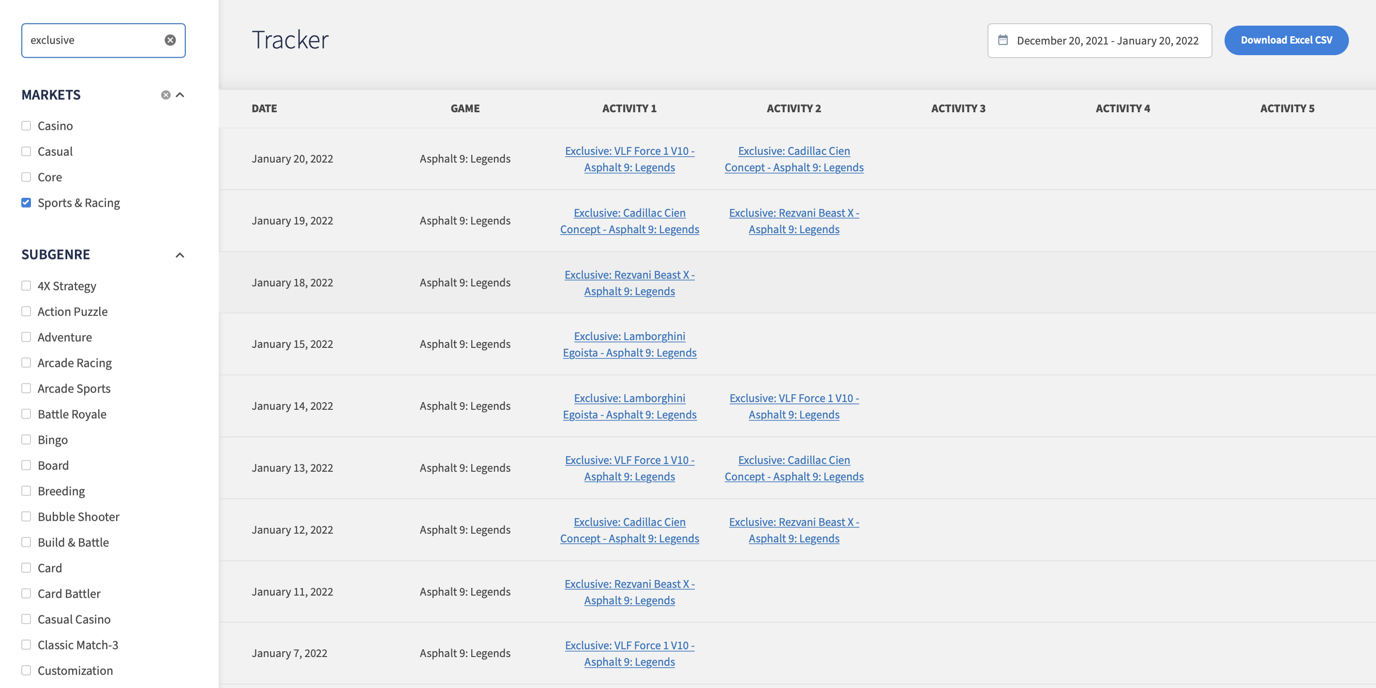Viewport: 1376px width, 688px height.
Task: Check the Board subgenre box
Action: coord(26,465)
